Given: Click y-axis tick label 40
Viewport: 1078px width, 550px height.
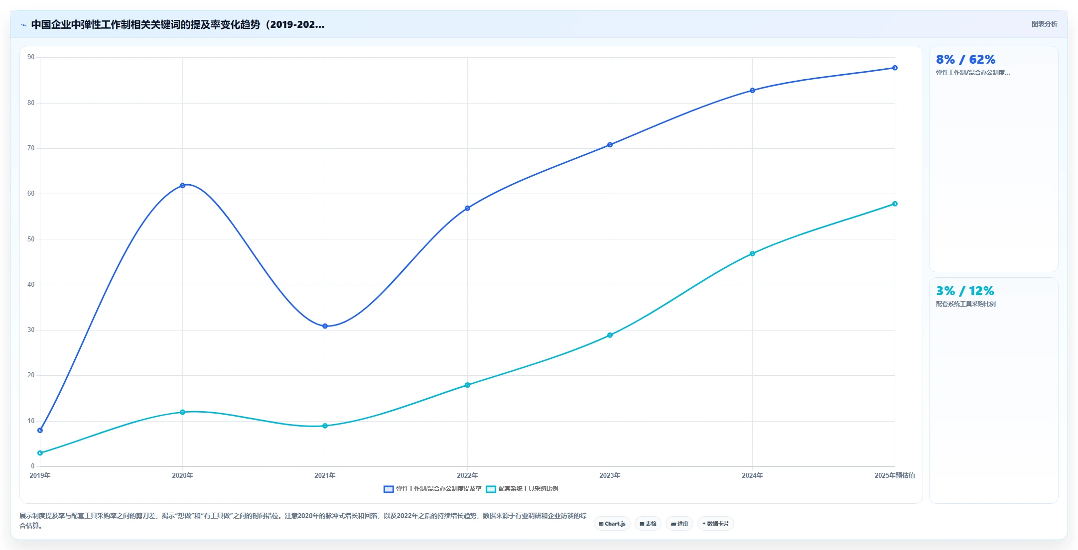Looking at the screenshot, I should pos(31,285).
